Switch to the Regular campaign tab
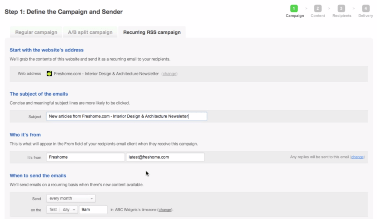The height and width of the screenshot is (219, 377). 36,32
